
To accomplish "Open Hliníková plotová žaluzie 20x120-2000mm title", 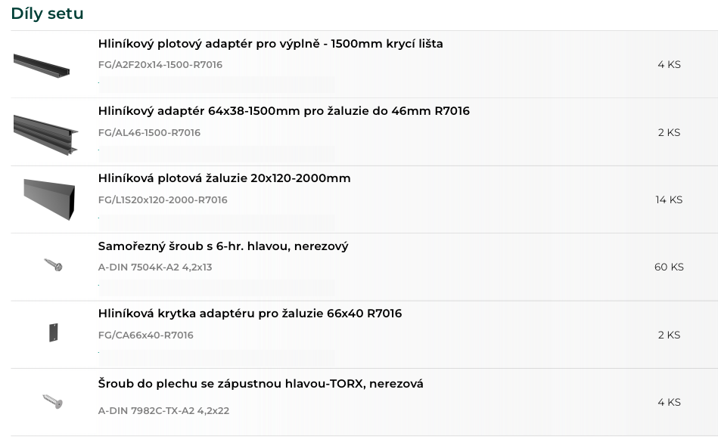I will pos(225,178).
